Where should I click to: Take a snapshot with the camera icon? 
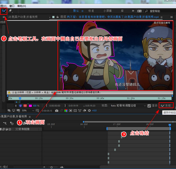click(57, 111)
